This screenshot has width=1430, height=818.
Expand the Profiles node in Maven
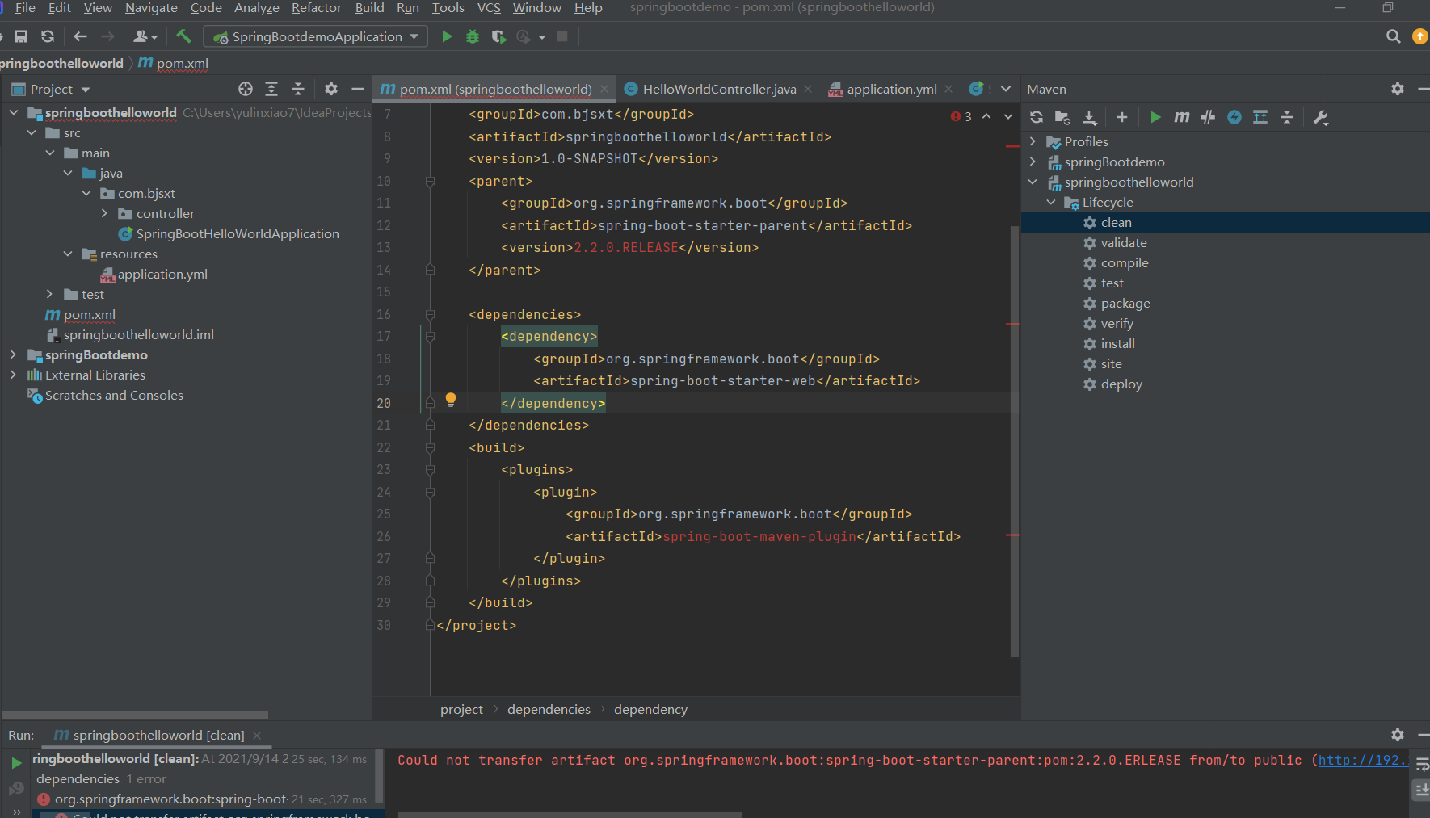pos(1033,141)
